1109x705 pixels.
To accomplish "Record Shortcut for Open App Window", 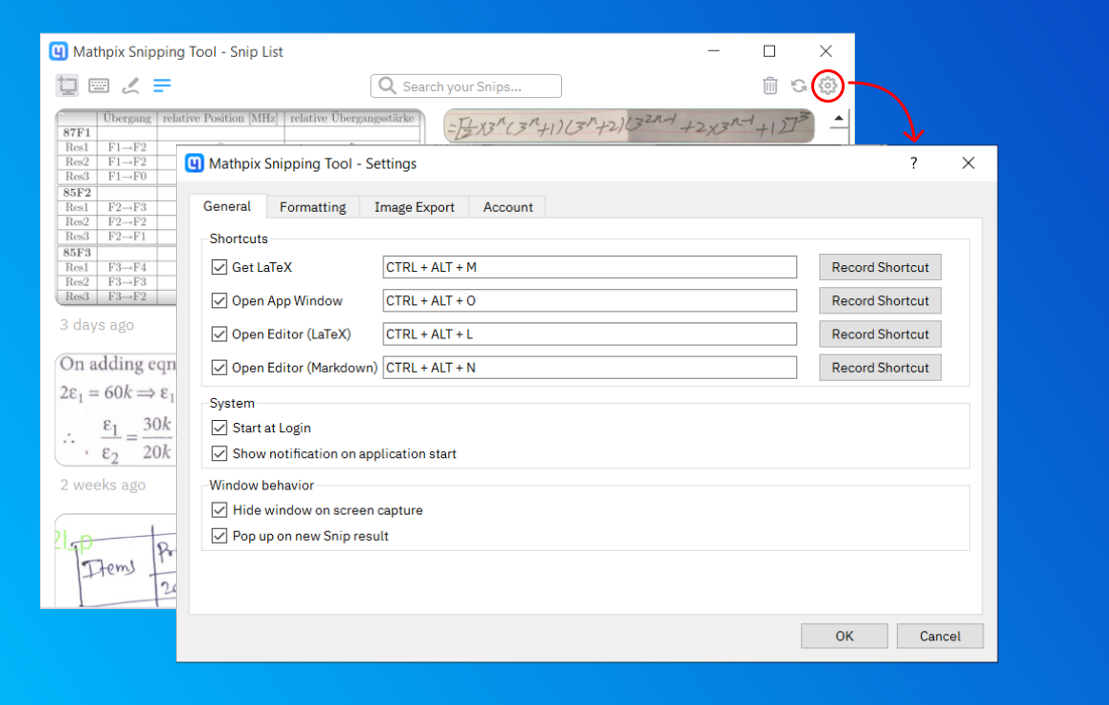I will (x=880, y=300).
